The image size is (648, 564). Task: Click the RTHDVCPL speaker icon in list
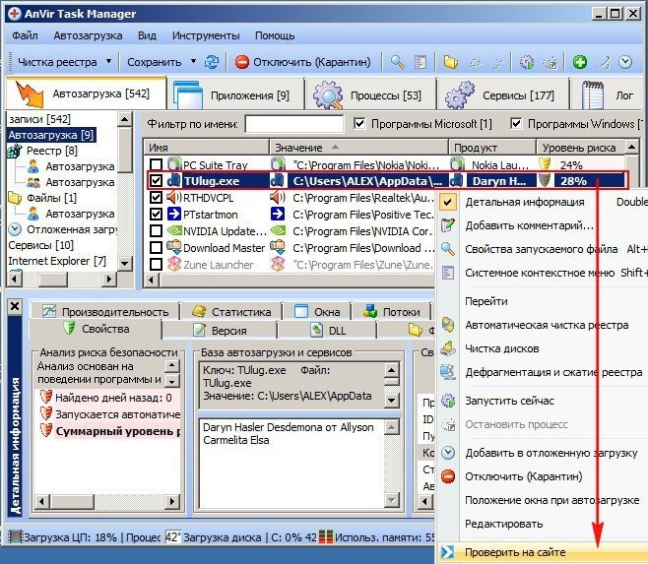[174, 197]
